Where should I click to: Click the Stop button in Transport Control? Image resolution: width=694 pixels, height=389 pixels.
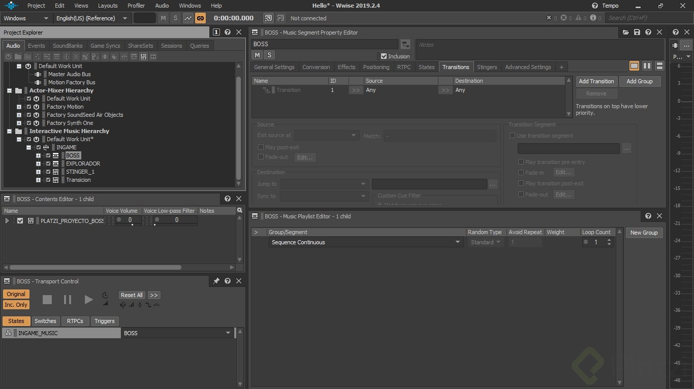coord(47,300)
